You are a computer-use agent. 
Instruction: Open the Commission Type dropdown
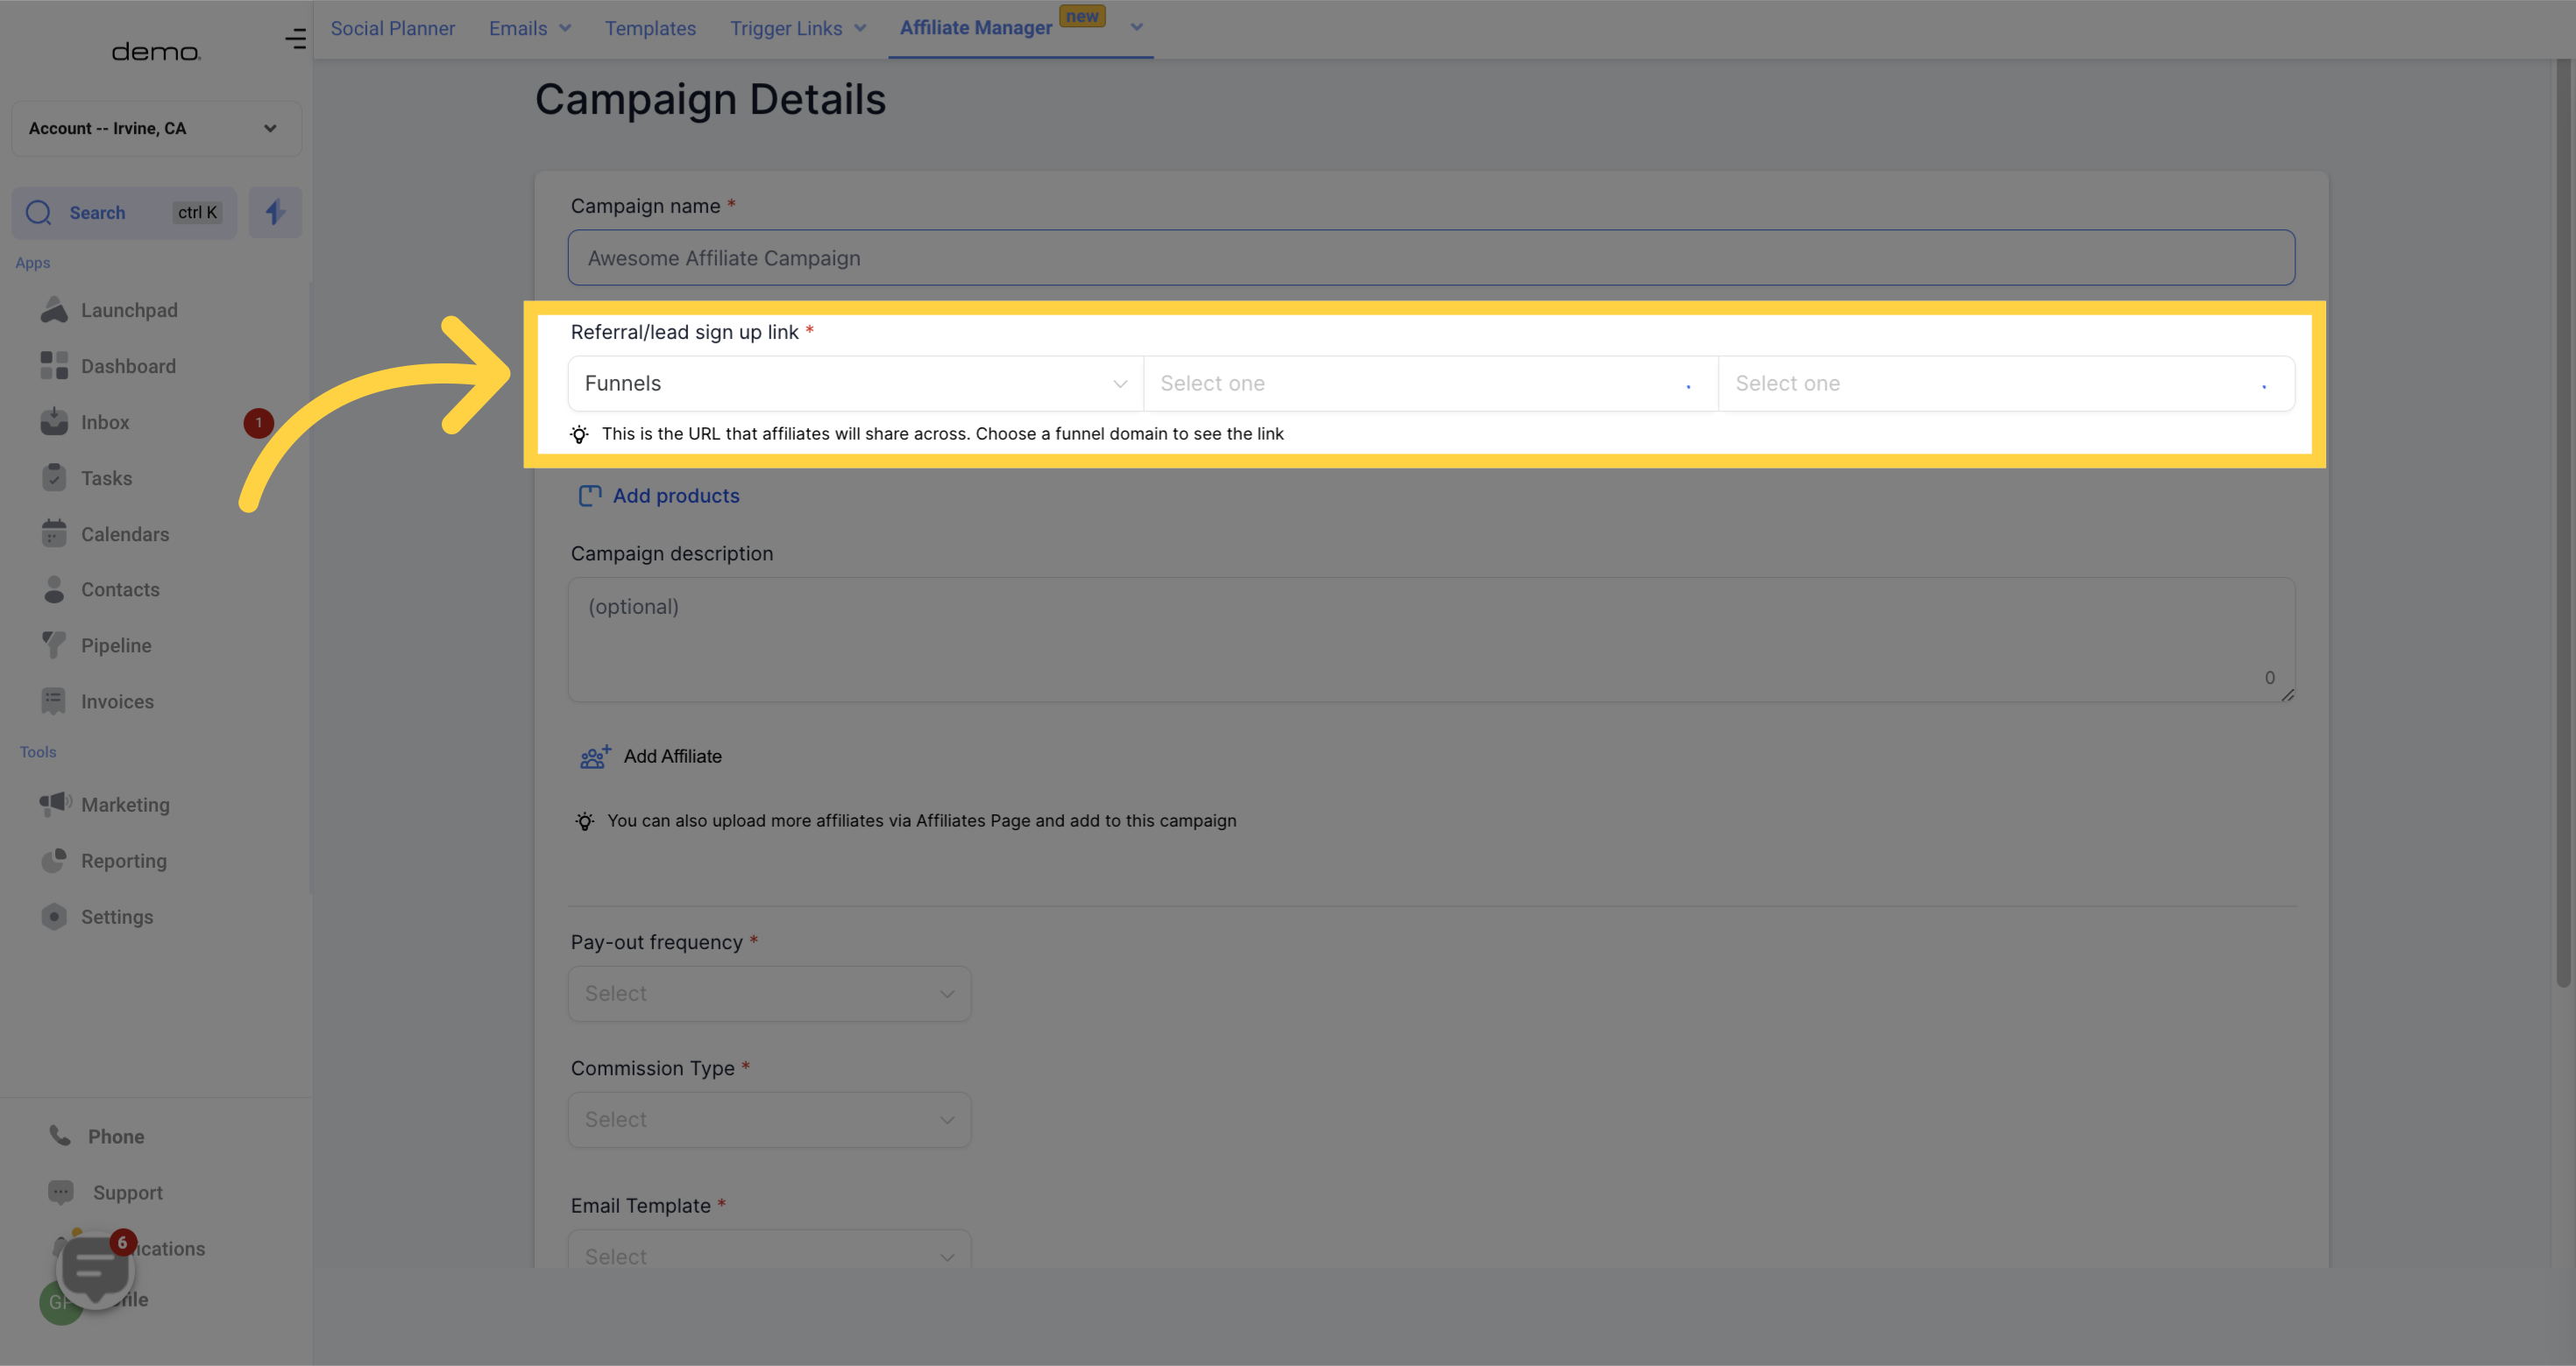click(769, 1119)
